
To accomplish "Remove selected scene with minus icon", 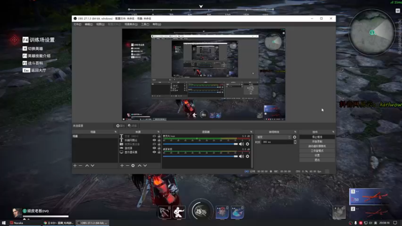I will point(80,166).
